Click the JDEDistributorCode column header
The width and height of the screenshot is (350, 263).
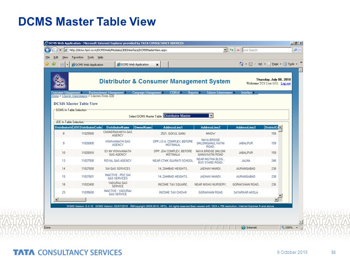coord(87,127)
